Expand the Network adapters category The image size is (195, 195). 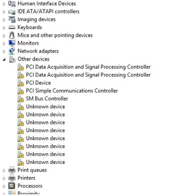click(4, 52)
